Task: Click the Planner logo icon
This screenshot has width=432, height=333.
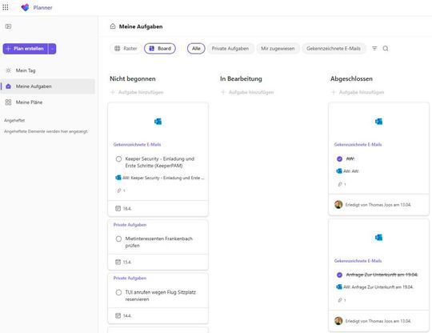Action: (25, 7)
